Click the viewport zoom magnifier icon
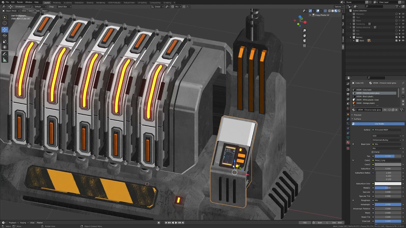 pyautogui.click(x=304, y=31)
